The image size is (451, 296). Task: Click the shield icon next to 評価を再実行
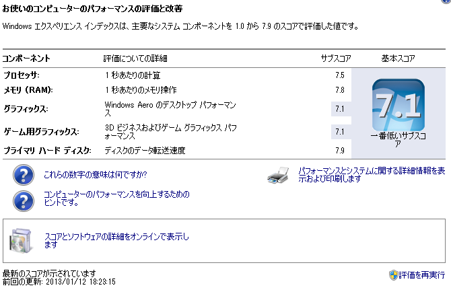(x=393, y=275)
